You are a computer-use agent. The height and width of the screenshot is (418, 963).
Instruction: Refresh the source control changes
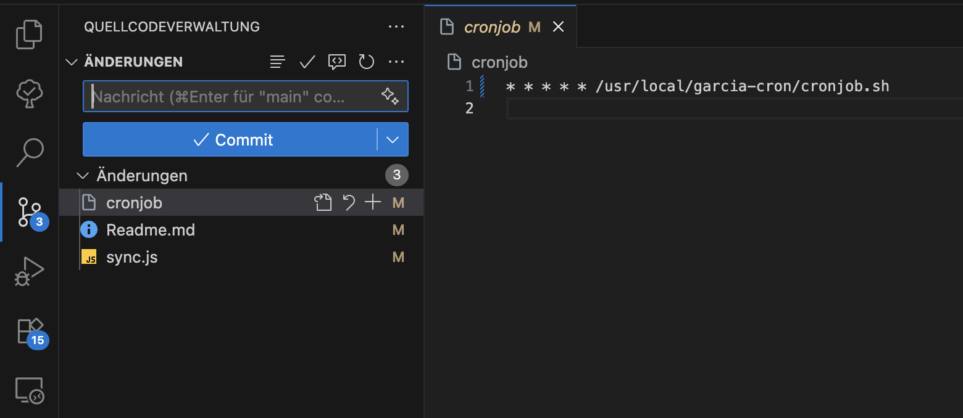[x=367, y=62]
